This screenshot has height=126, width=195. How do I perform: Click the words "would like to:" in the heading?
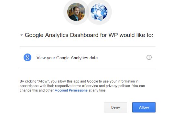(136, 35)
